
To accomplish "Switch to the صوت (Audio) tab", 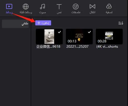I will click(42, 9).
